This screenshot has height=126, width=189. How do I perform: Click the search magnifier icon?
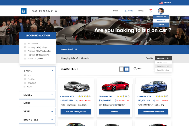[x=135, y=68]
